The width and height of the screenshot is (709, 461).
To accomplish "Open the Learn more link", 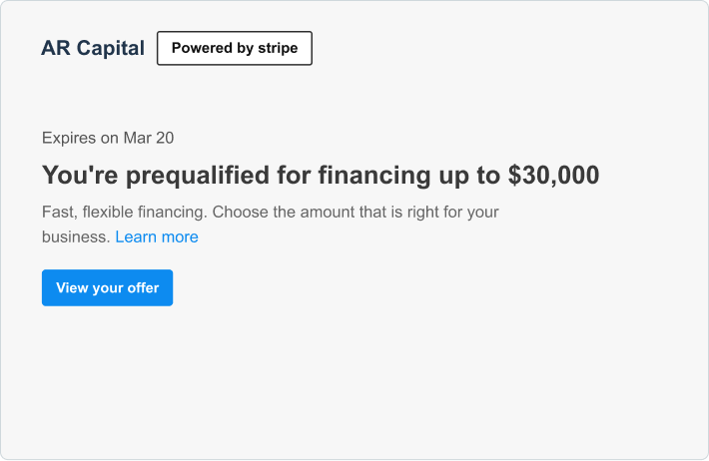I will point(157,236).
